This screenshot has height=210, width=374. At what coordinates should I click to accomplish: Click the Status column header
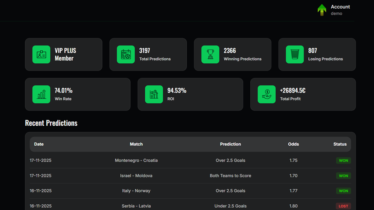(x=340, y=144)
